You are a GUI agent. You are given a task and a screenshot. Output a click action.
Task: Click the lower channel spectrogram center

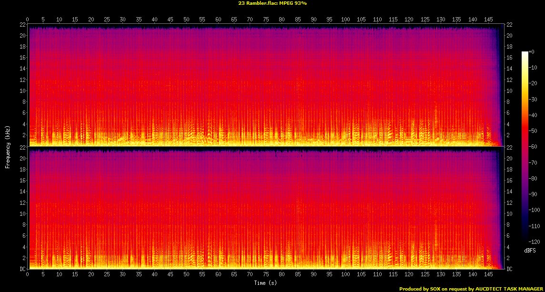(x=265, y=208)
